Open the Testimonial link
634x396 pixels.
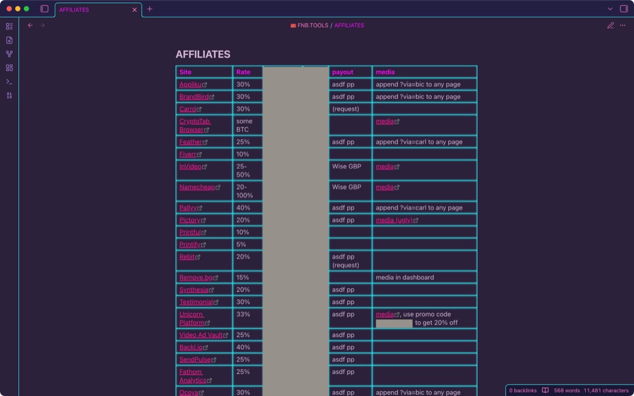[x=196, y=302]
